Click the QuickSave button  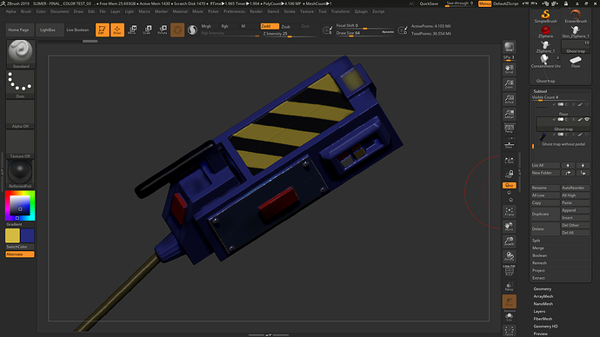click(x=429, y=3)
